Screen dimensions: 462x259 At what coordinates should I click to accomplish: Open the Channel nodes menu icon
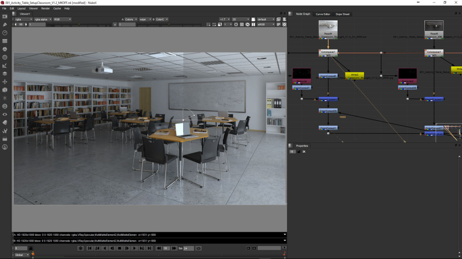pyautogui.click(x=5, y=41)
